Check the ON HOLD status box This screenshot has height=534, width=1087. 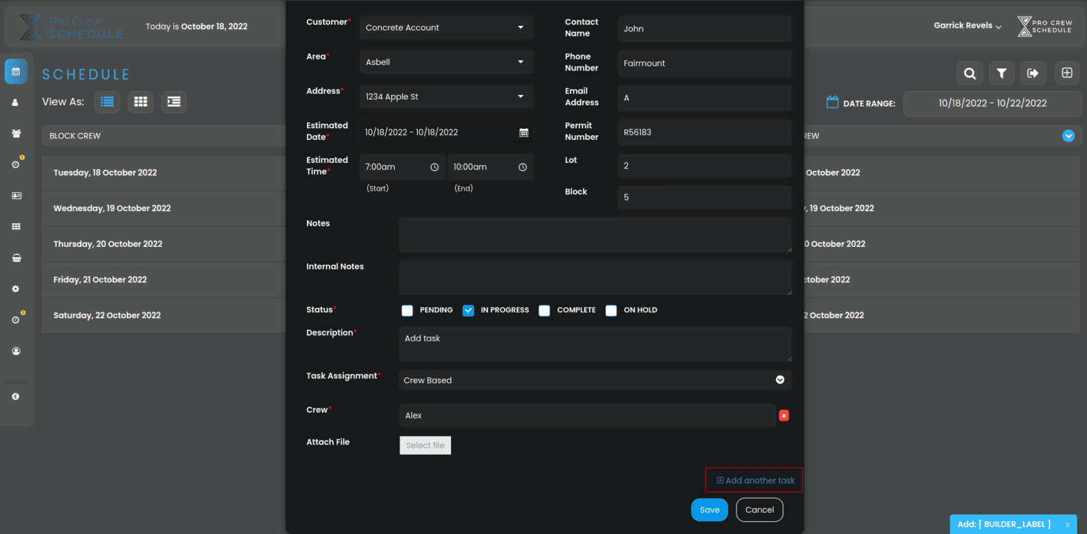pyautogui.click(x=611, y=311)
